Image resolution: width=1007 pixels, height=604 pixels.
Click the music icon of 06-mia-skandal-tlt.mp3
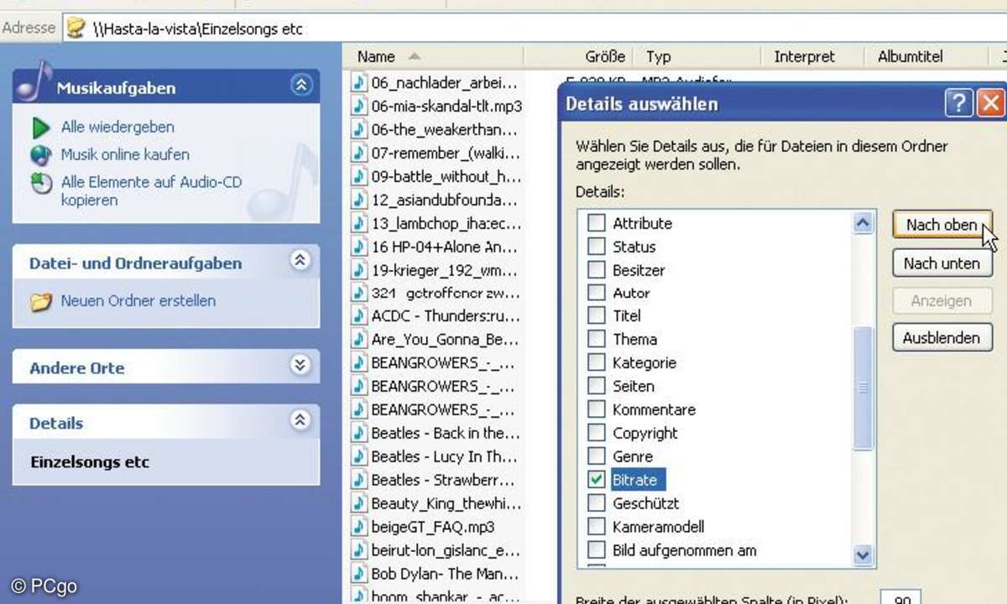pos(359,106)
